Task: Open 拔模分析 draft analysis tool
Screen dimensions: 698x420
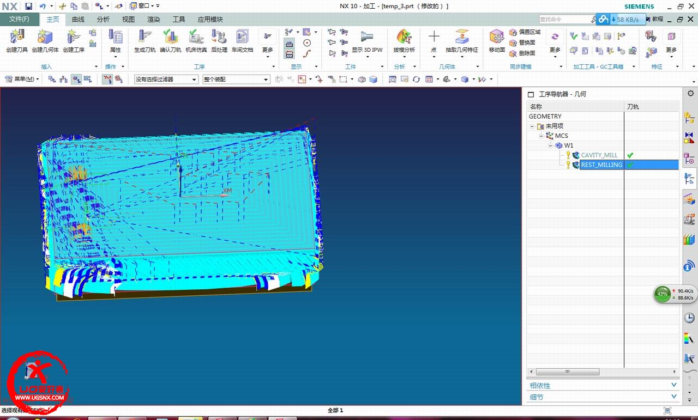Action: point(404,41)
